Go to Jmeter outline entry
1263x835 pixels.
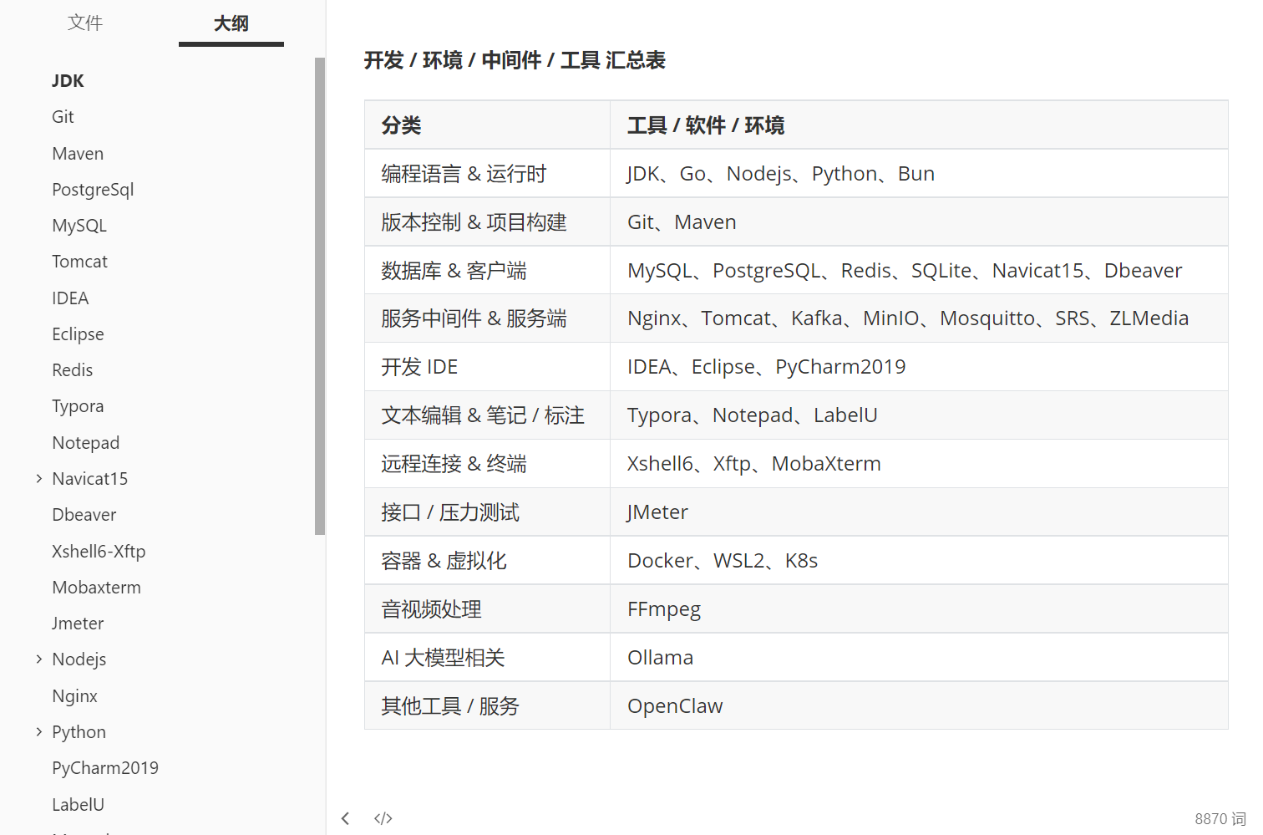pyautogui.click(x=78, y=624)
